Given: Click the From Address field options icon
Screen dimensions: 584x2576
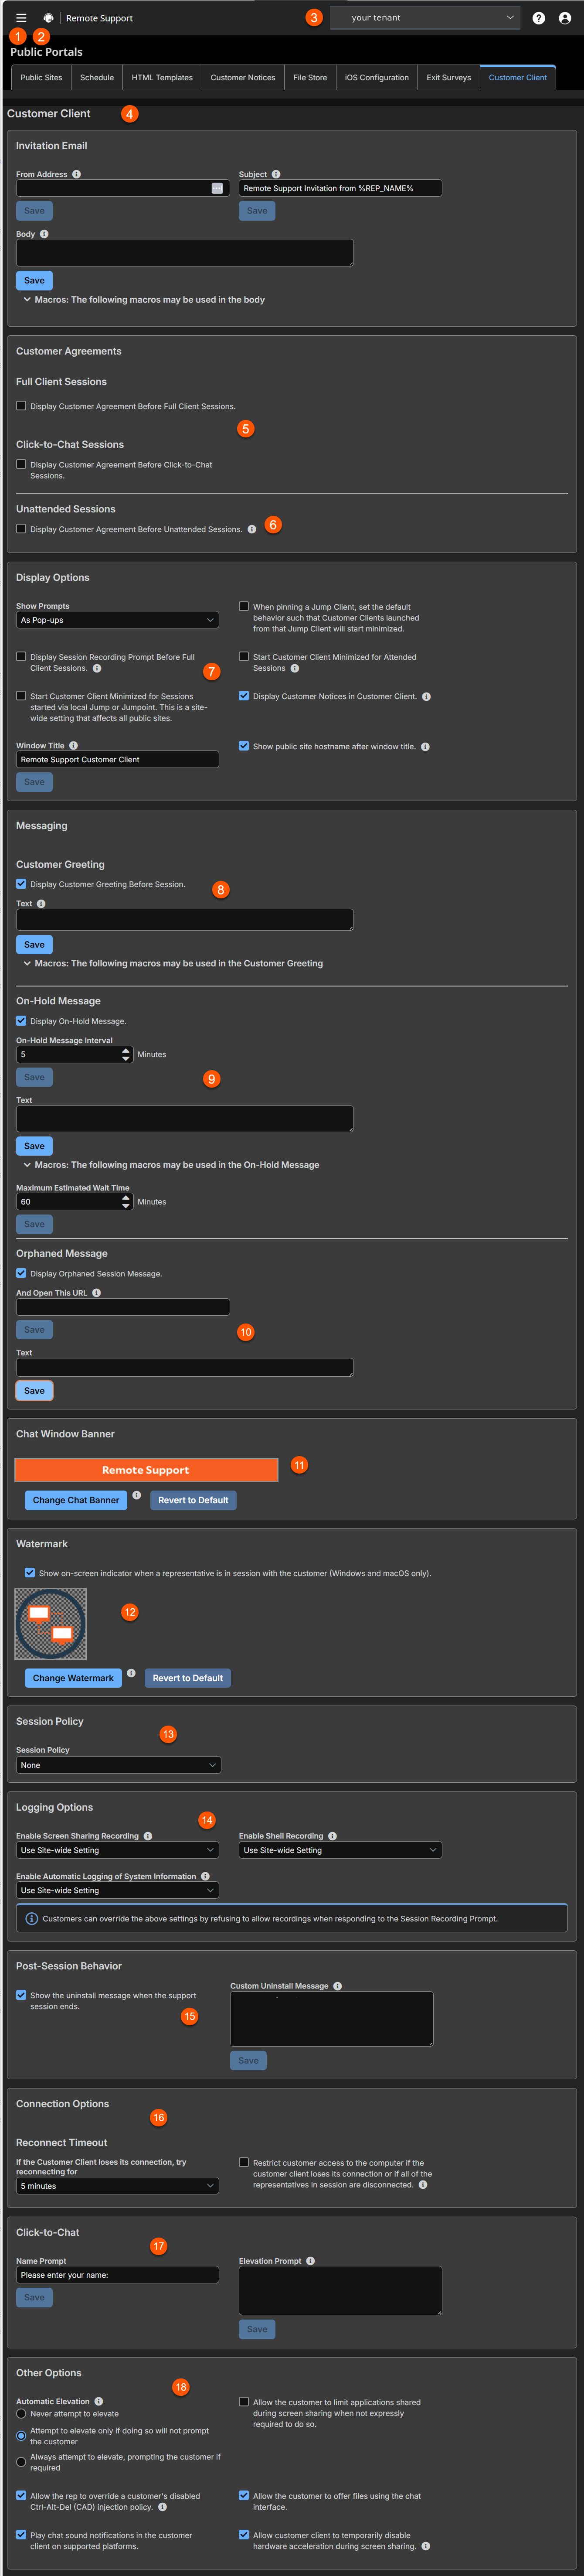Looking at the screenshot, I should point(217,188).
